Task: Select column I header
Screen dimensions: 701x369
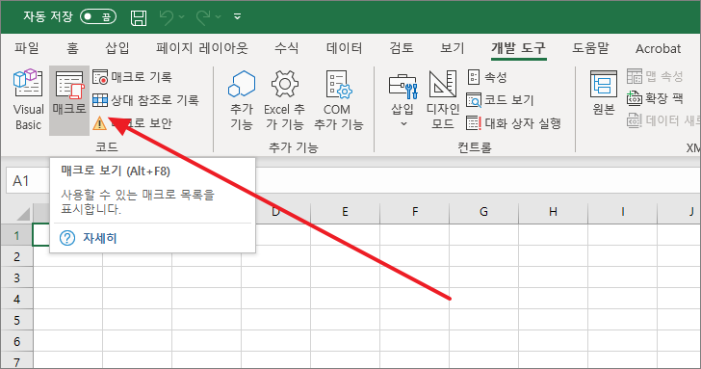Action: 623,212
